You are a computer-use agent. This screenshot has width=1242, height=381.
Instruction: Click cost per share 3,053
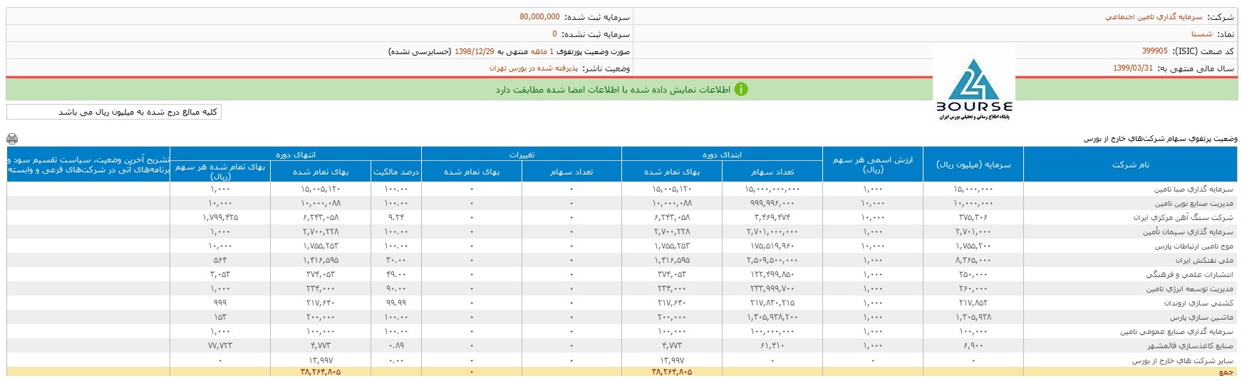coord(220,274)
